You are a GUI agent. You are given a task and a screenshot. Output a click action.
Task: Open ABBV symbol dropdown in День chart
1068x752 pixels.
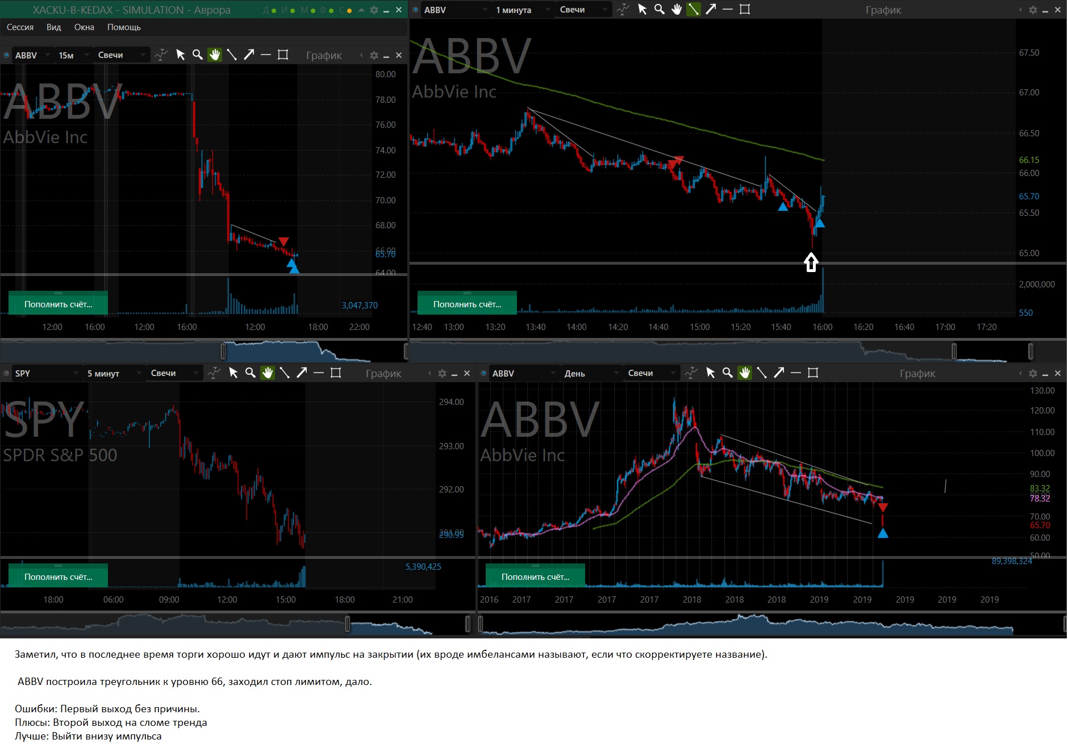pyautogui.click(x=524, y=373)
